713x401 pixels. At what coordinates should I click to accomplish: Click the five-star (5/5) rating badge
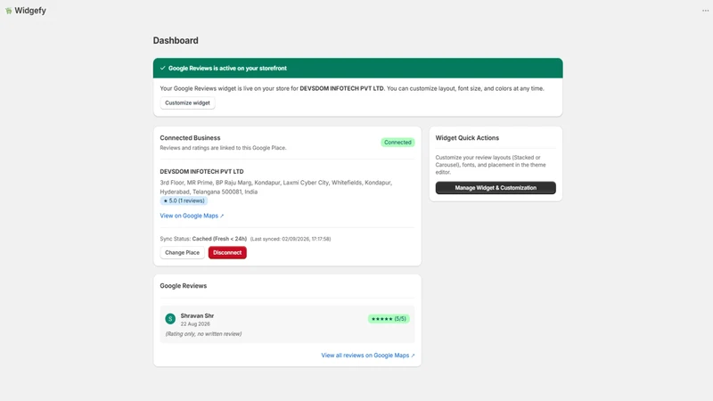tap(389, 319)
